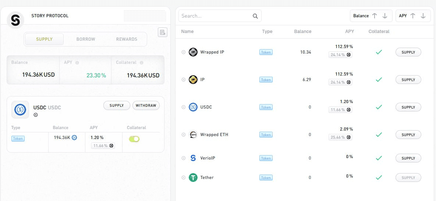Click 11.66 % reward badge in USDC table row

tap(340, 110)
